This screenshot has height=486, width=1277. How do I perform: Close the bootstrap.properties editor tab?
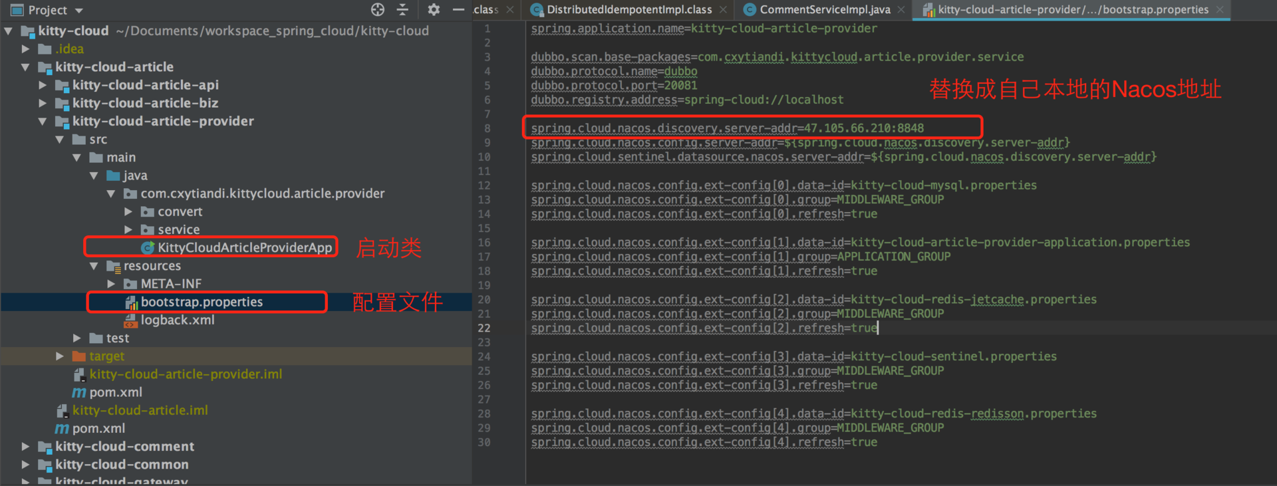(x=1220, y=10)
